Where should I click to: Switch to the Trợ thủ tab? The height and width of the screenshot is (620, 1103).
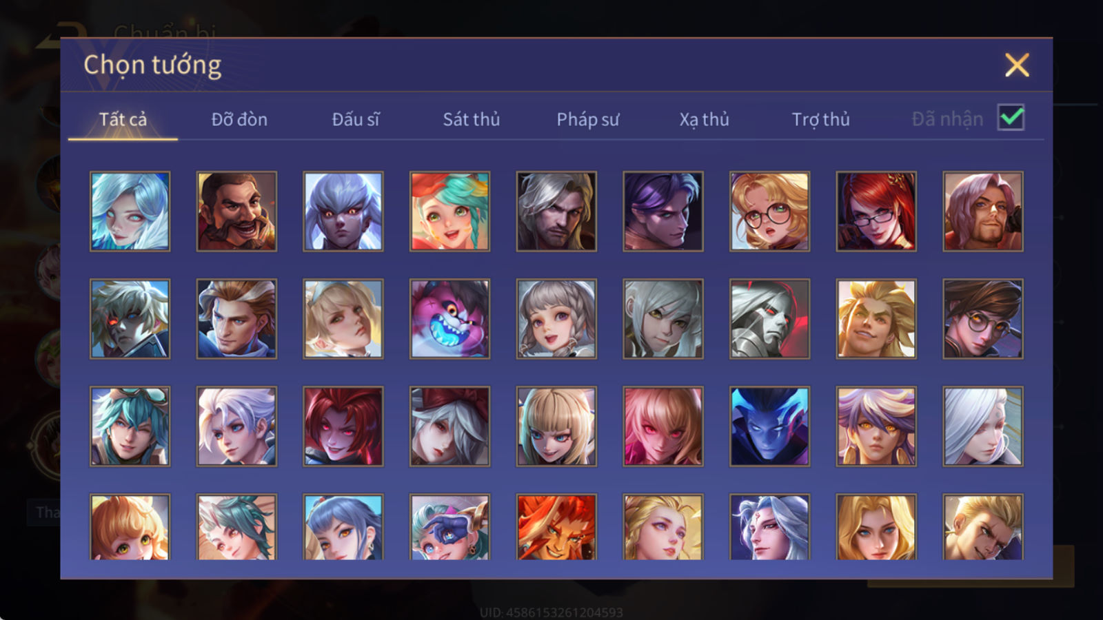point(820,119)
